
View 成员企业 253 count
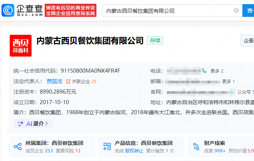39,151
